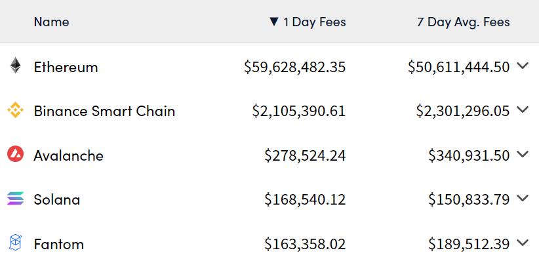Viewport: 539px width, 261px height.
Task: Expand the Binance Smart Chain row details
Action: coord(523,110)
